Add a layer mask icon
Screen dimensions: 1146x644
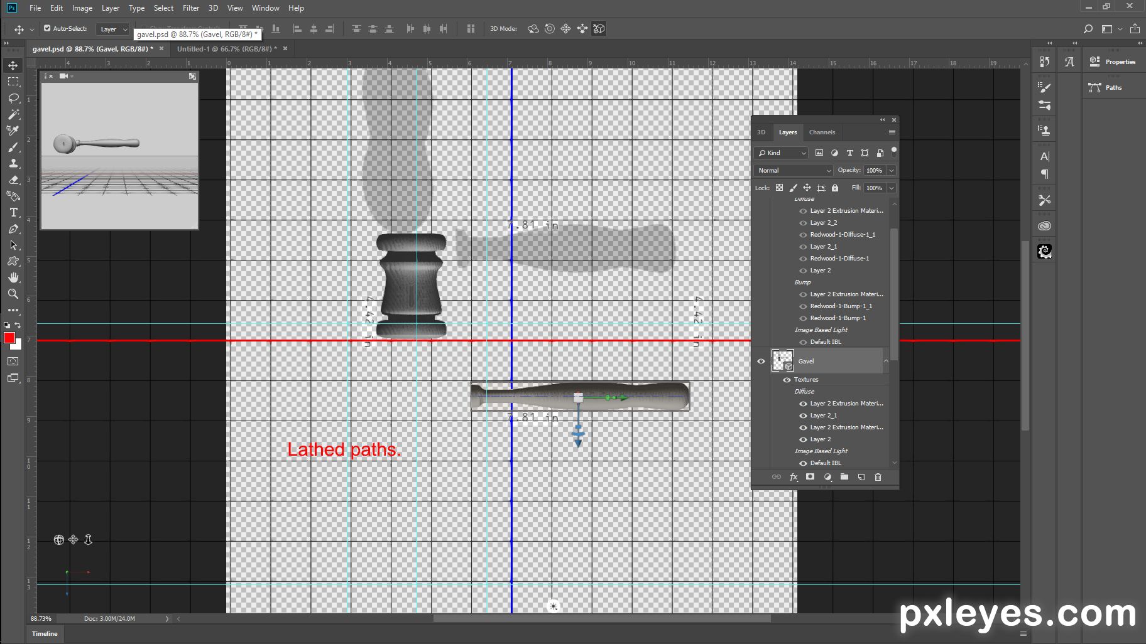pos(810,477)
